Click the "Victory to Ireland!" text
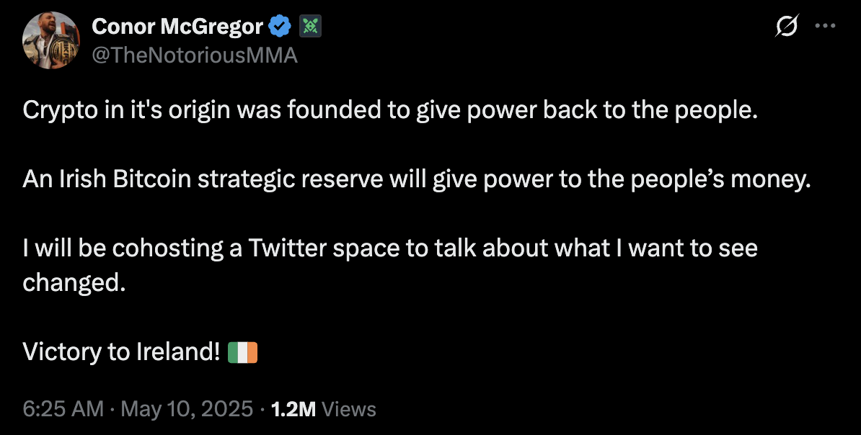This screenshot has height=435, width=861. (120, 352)
